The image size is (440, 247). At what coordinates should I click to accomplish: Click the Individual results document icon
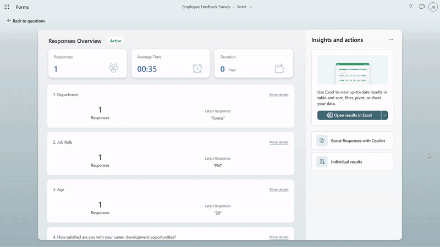pyautogui.click(x=322, y=161)
